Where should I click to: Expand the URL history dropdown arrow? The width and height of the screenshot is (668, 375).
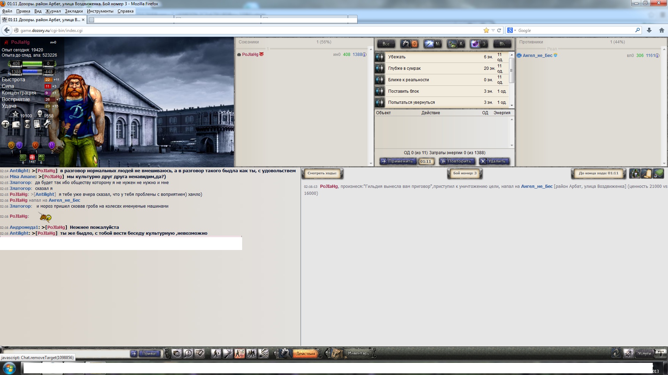[493, 31]
